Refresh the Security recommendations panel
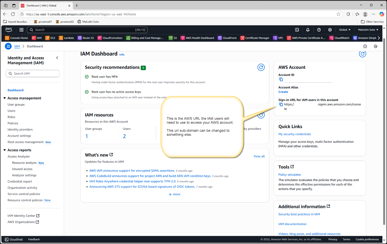The height and width of the screenshot is (244, 387). [x=261, y=67]
